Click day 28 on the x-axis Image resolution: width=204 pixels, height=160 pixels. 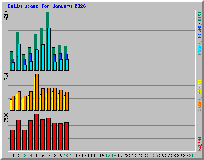coord(173,156)
